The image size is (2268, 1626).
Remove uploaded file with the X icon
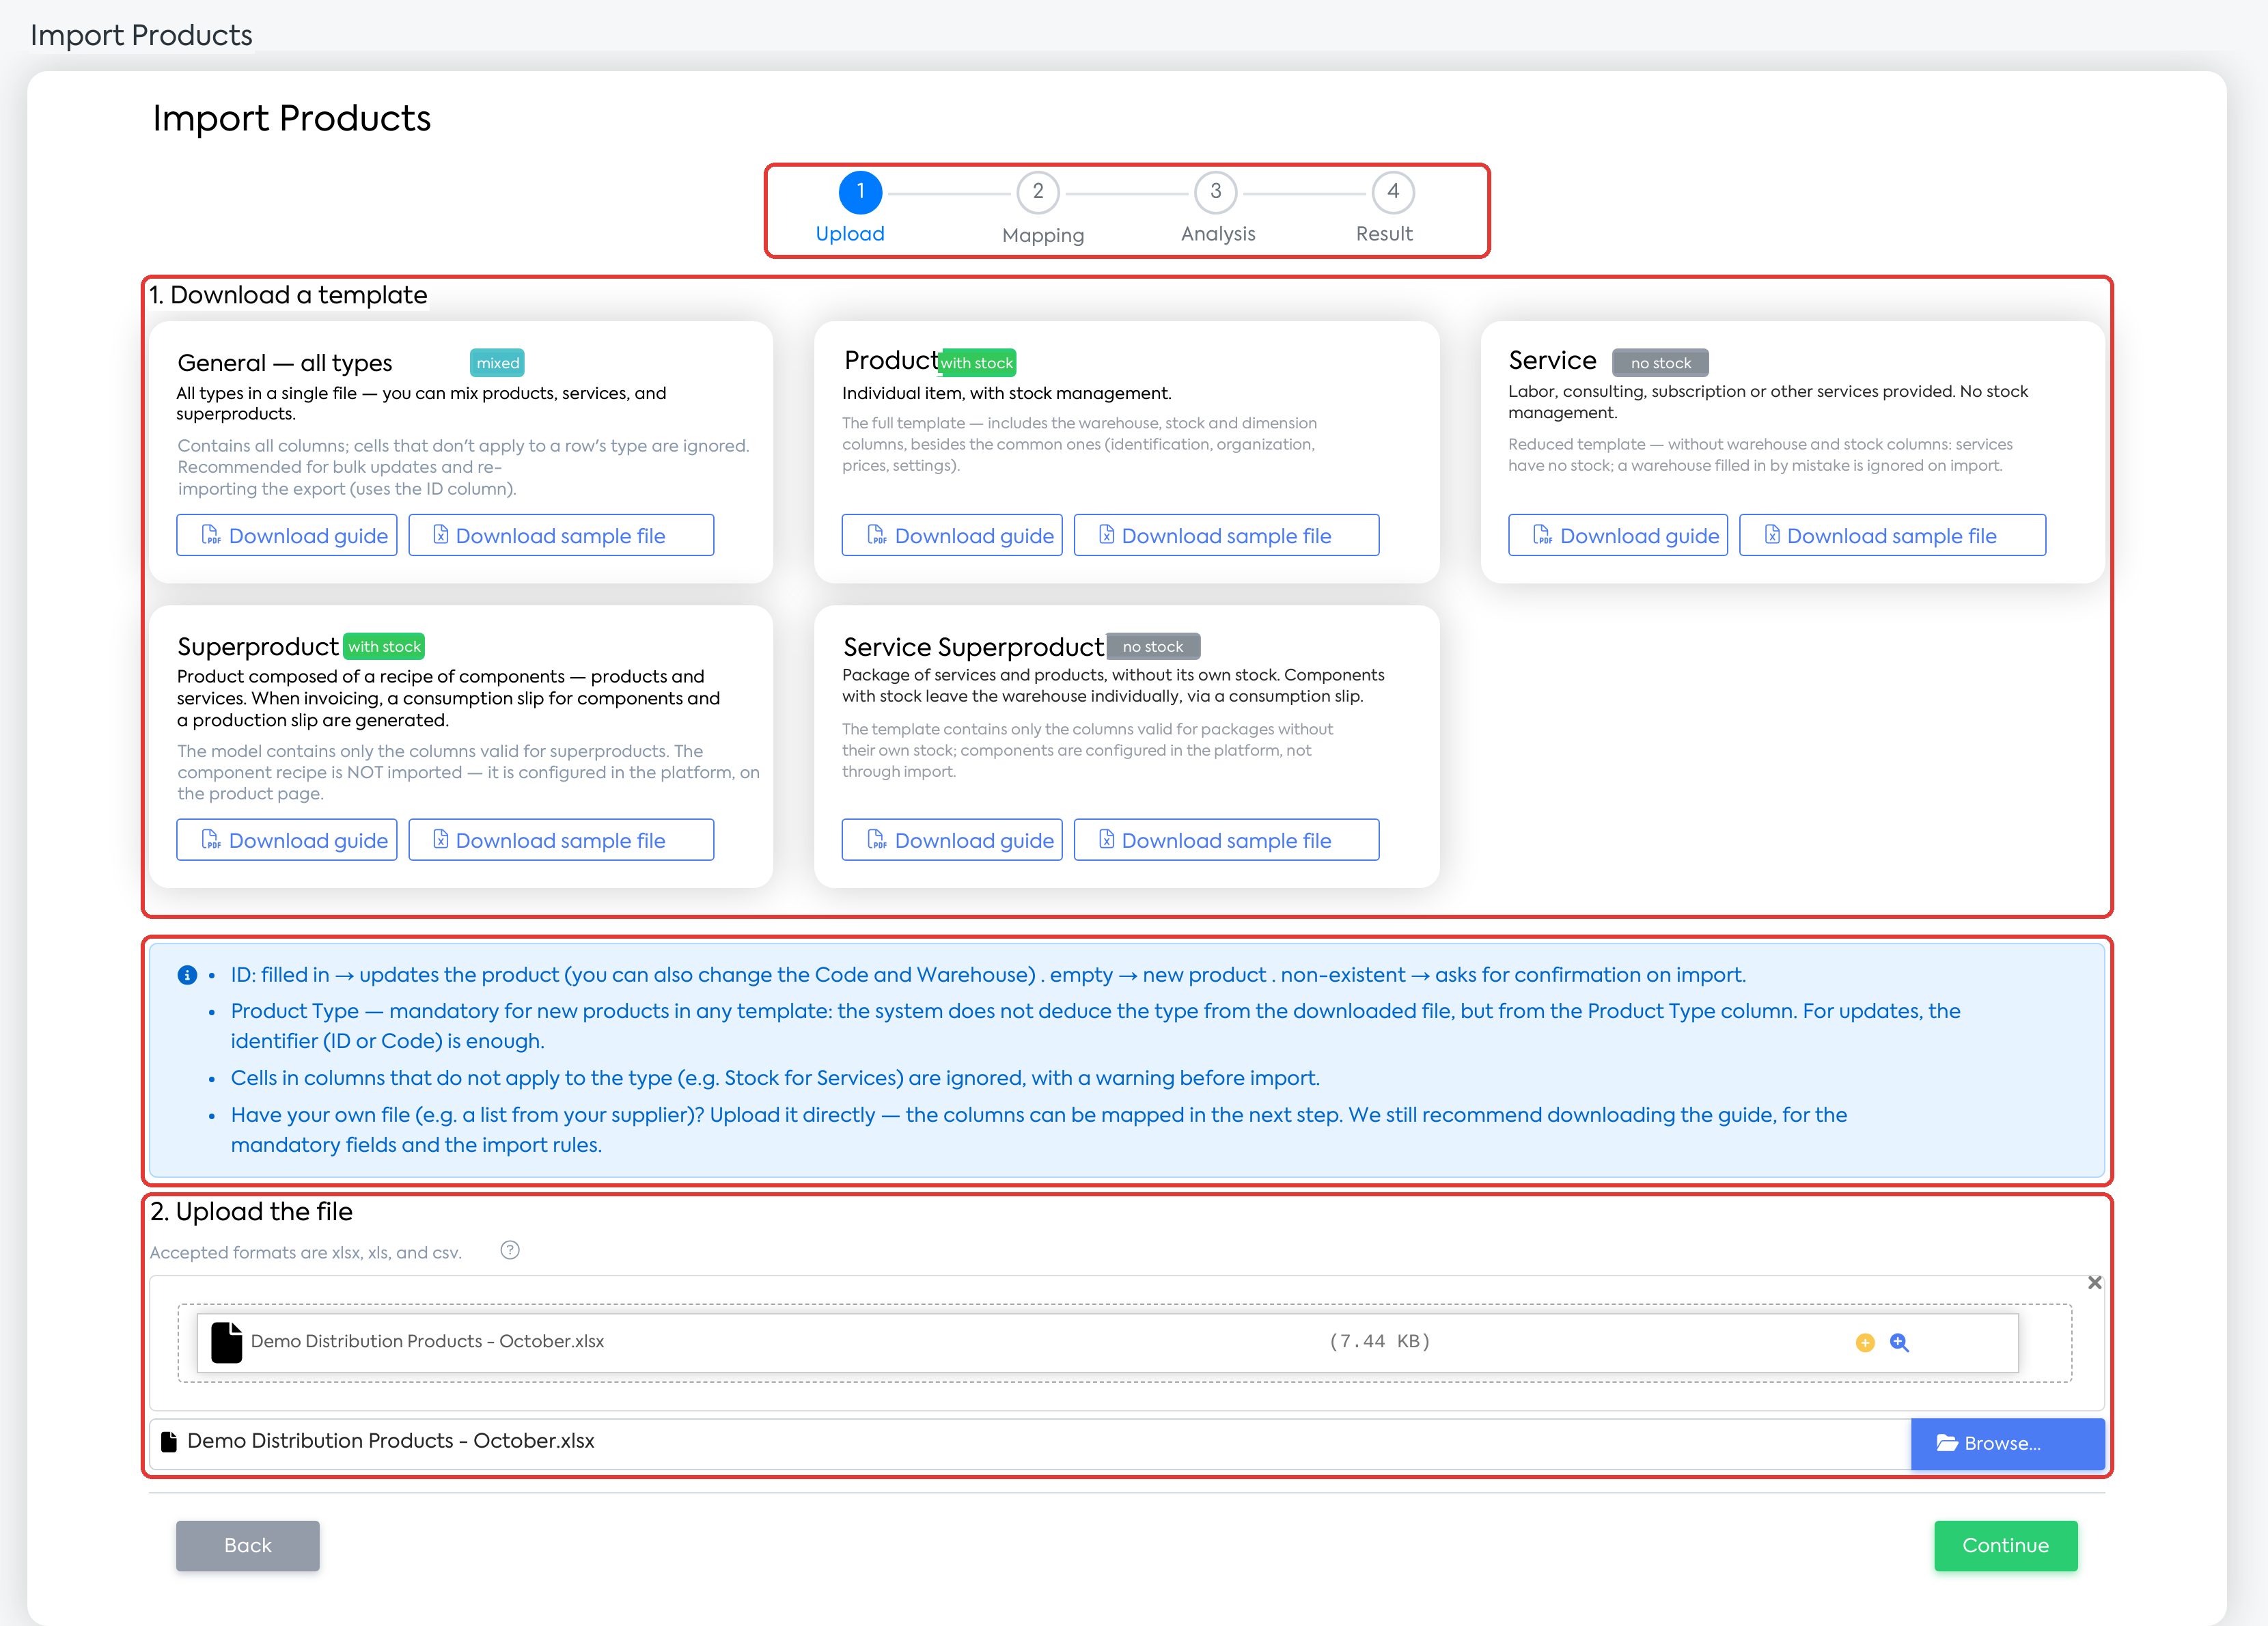pos(2094,1282)
